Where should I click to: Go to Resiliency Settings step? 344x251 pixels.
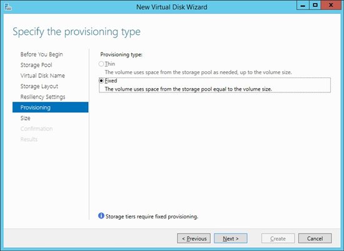pos(43,97)
